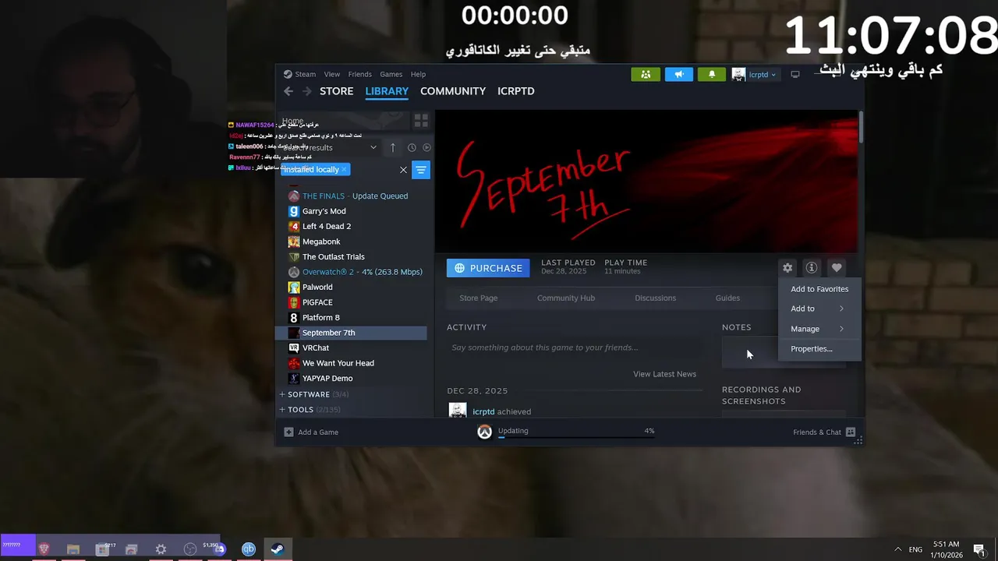Remove the Installed locally filter chip
This screenshot has height=561, width=998.
(344, 169)
